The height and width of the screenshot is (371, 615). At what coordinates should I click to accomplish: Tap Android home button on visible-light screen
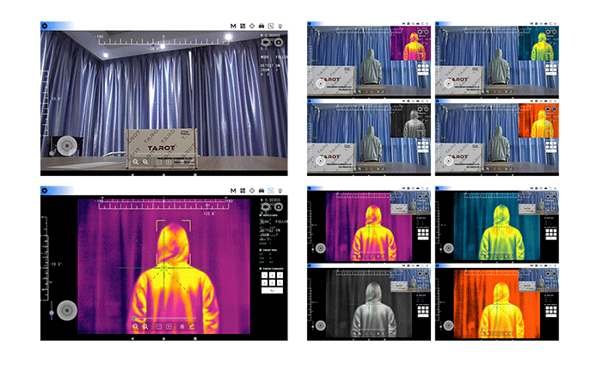[x=163, y=174]
